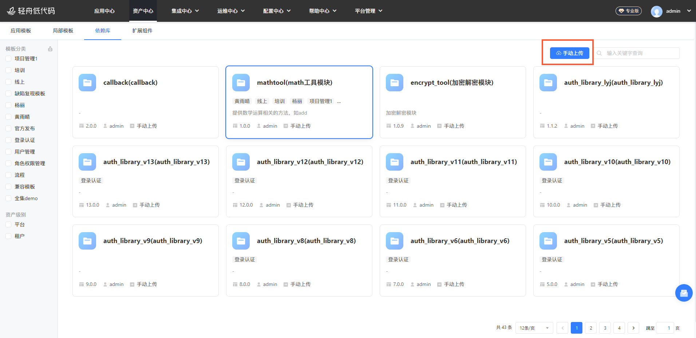Go to page 2
Image resolution: width=696 pixels, height=338 pixels.
click(591, 328)
